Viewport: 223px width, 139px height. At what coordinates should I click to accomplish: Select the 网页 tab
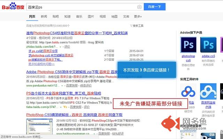32,16
